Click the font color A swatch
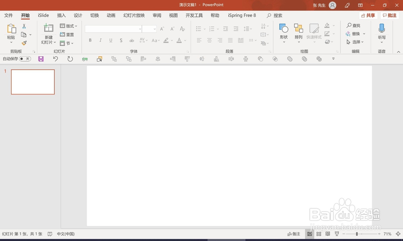 [x=179, y=40]
